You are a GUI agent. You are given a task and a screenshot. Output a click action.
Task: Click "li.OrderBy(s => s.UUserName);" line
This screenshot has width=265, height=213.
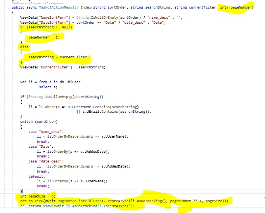click(x=72, y=181)
